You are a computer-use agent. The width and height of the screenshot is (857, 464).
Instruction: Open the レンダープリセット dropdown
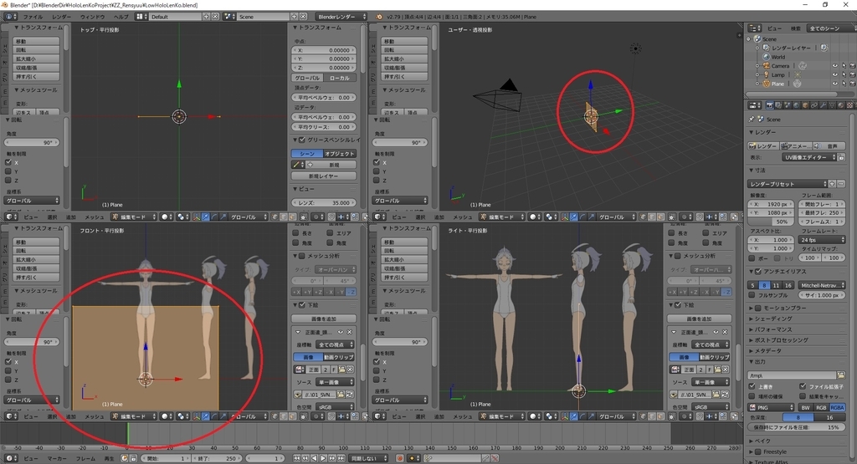pos(788,184)
